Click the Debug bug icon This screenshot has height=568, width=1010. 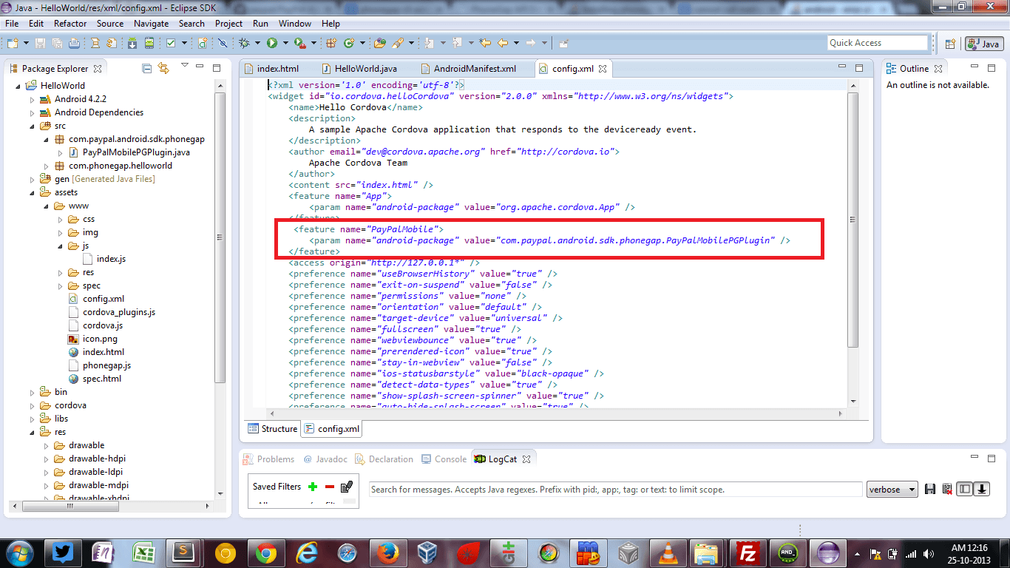244,44
